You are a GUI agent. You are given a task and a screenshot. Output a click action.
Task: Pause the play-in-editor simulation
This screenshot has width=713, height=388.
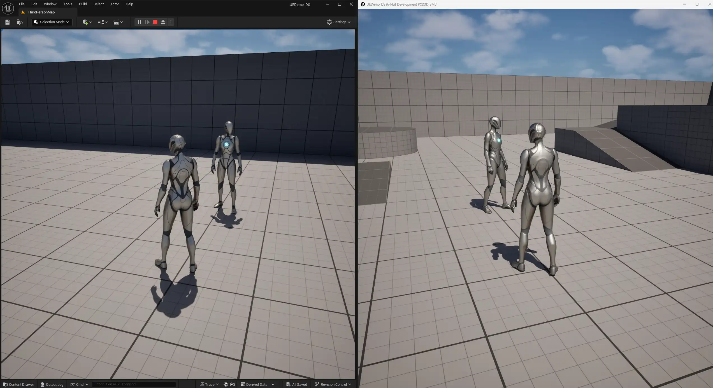pos(139,22)
